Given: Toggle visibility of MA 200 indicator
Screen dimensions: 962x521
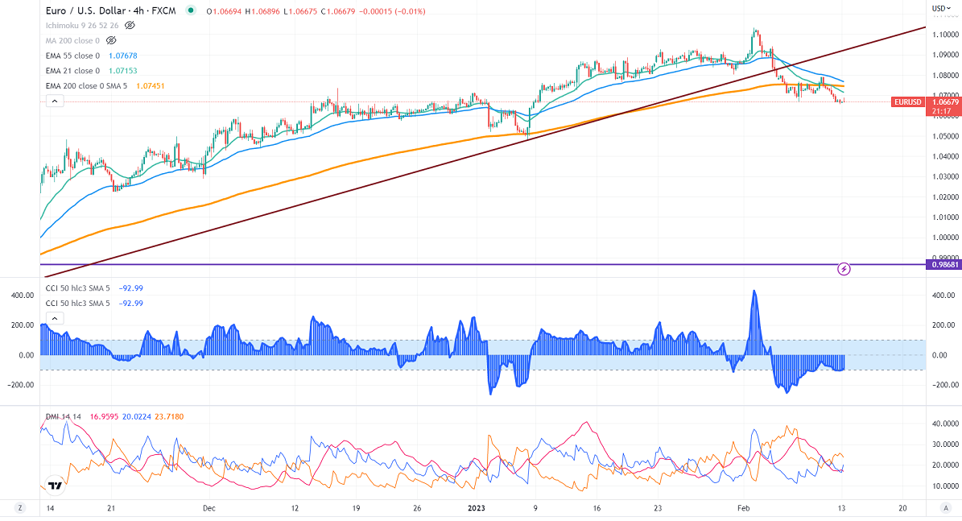Looking at the screenshot, I should coord(111,39).
